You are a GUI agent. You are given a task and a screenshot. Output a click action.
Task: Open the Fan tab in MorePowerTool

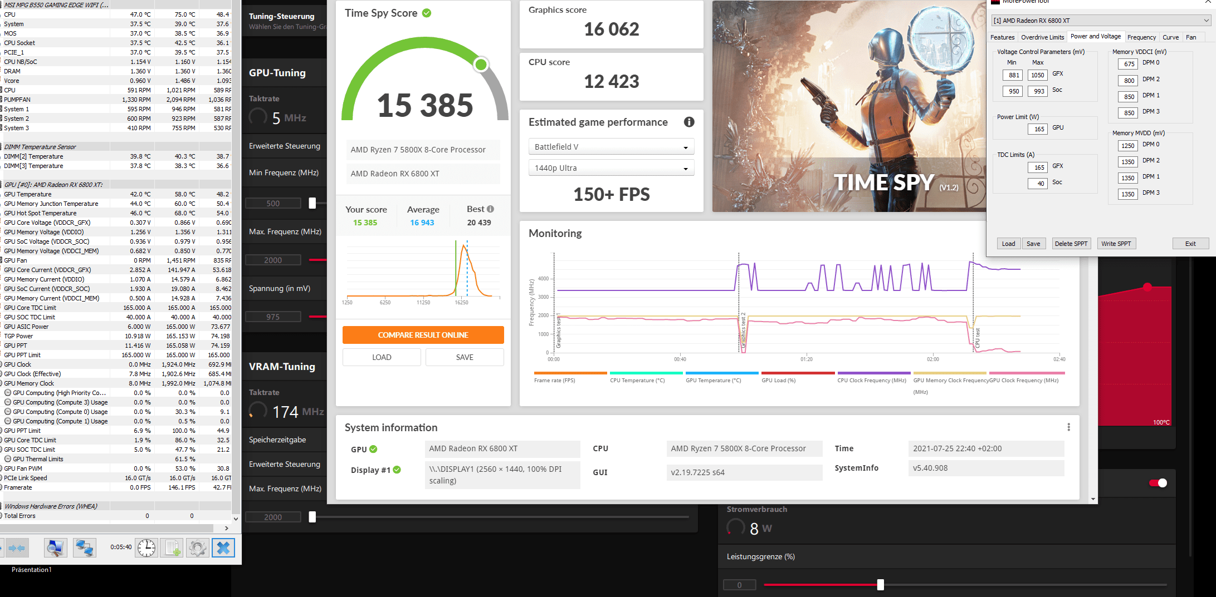(1191, 37)
